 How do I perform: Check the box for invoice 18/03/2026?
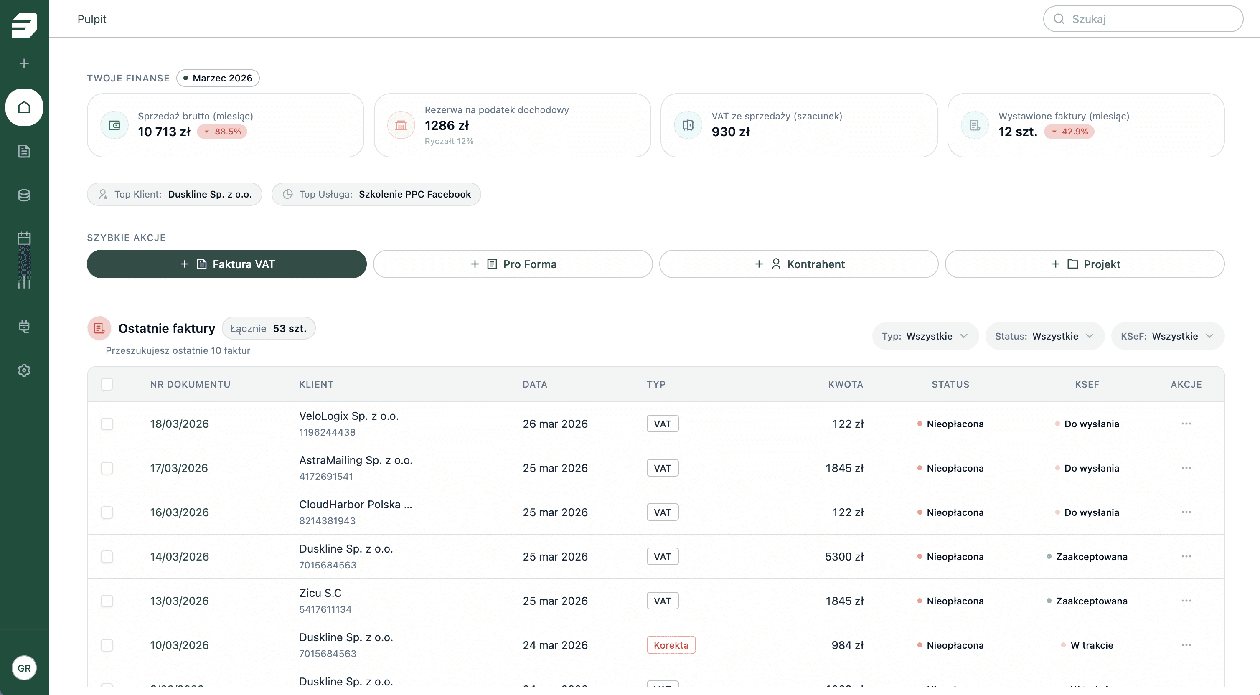tap(107, 424)
